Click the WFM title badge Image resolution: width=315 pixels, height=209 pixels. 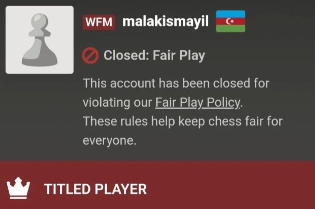[x=99, y=22]
